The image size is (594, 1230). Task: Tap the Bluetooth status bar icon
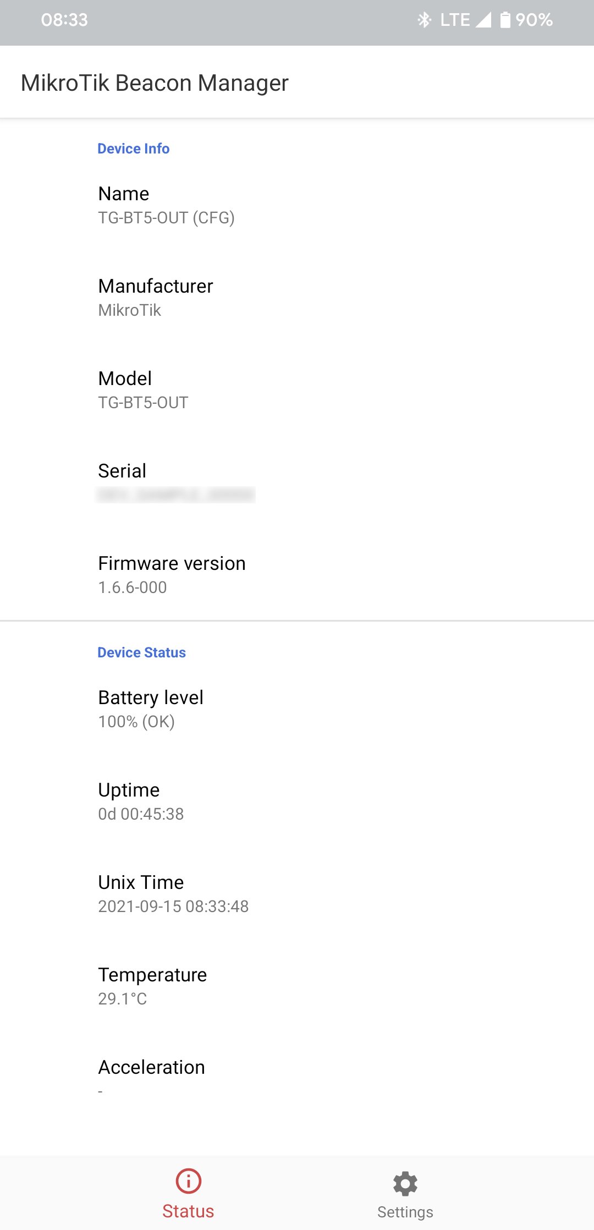(424, 20)
